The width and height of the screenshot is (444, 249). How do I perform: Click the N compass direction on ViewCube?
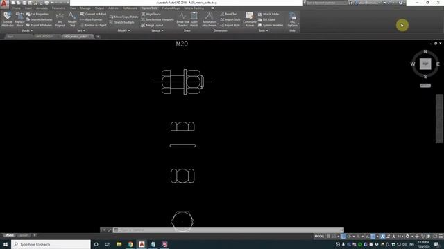(425, 52)
